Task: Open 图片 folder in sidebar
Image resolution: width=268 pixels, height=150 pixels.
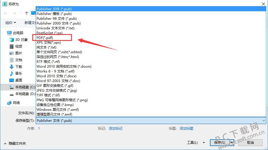Action: (16, 53)
